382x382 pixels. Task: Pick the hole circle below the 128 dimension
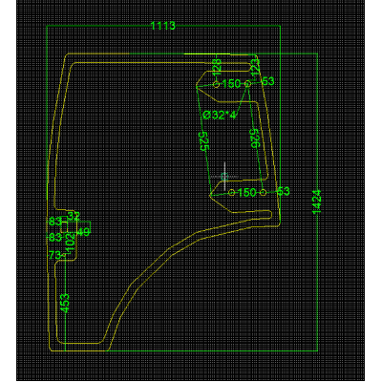[216, 84]
